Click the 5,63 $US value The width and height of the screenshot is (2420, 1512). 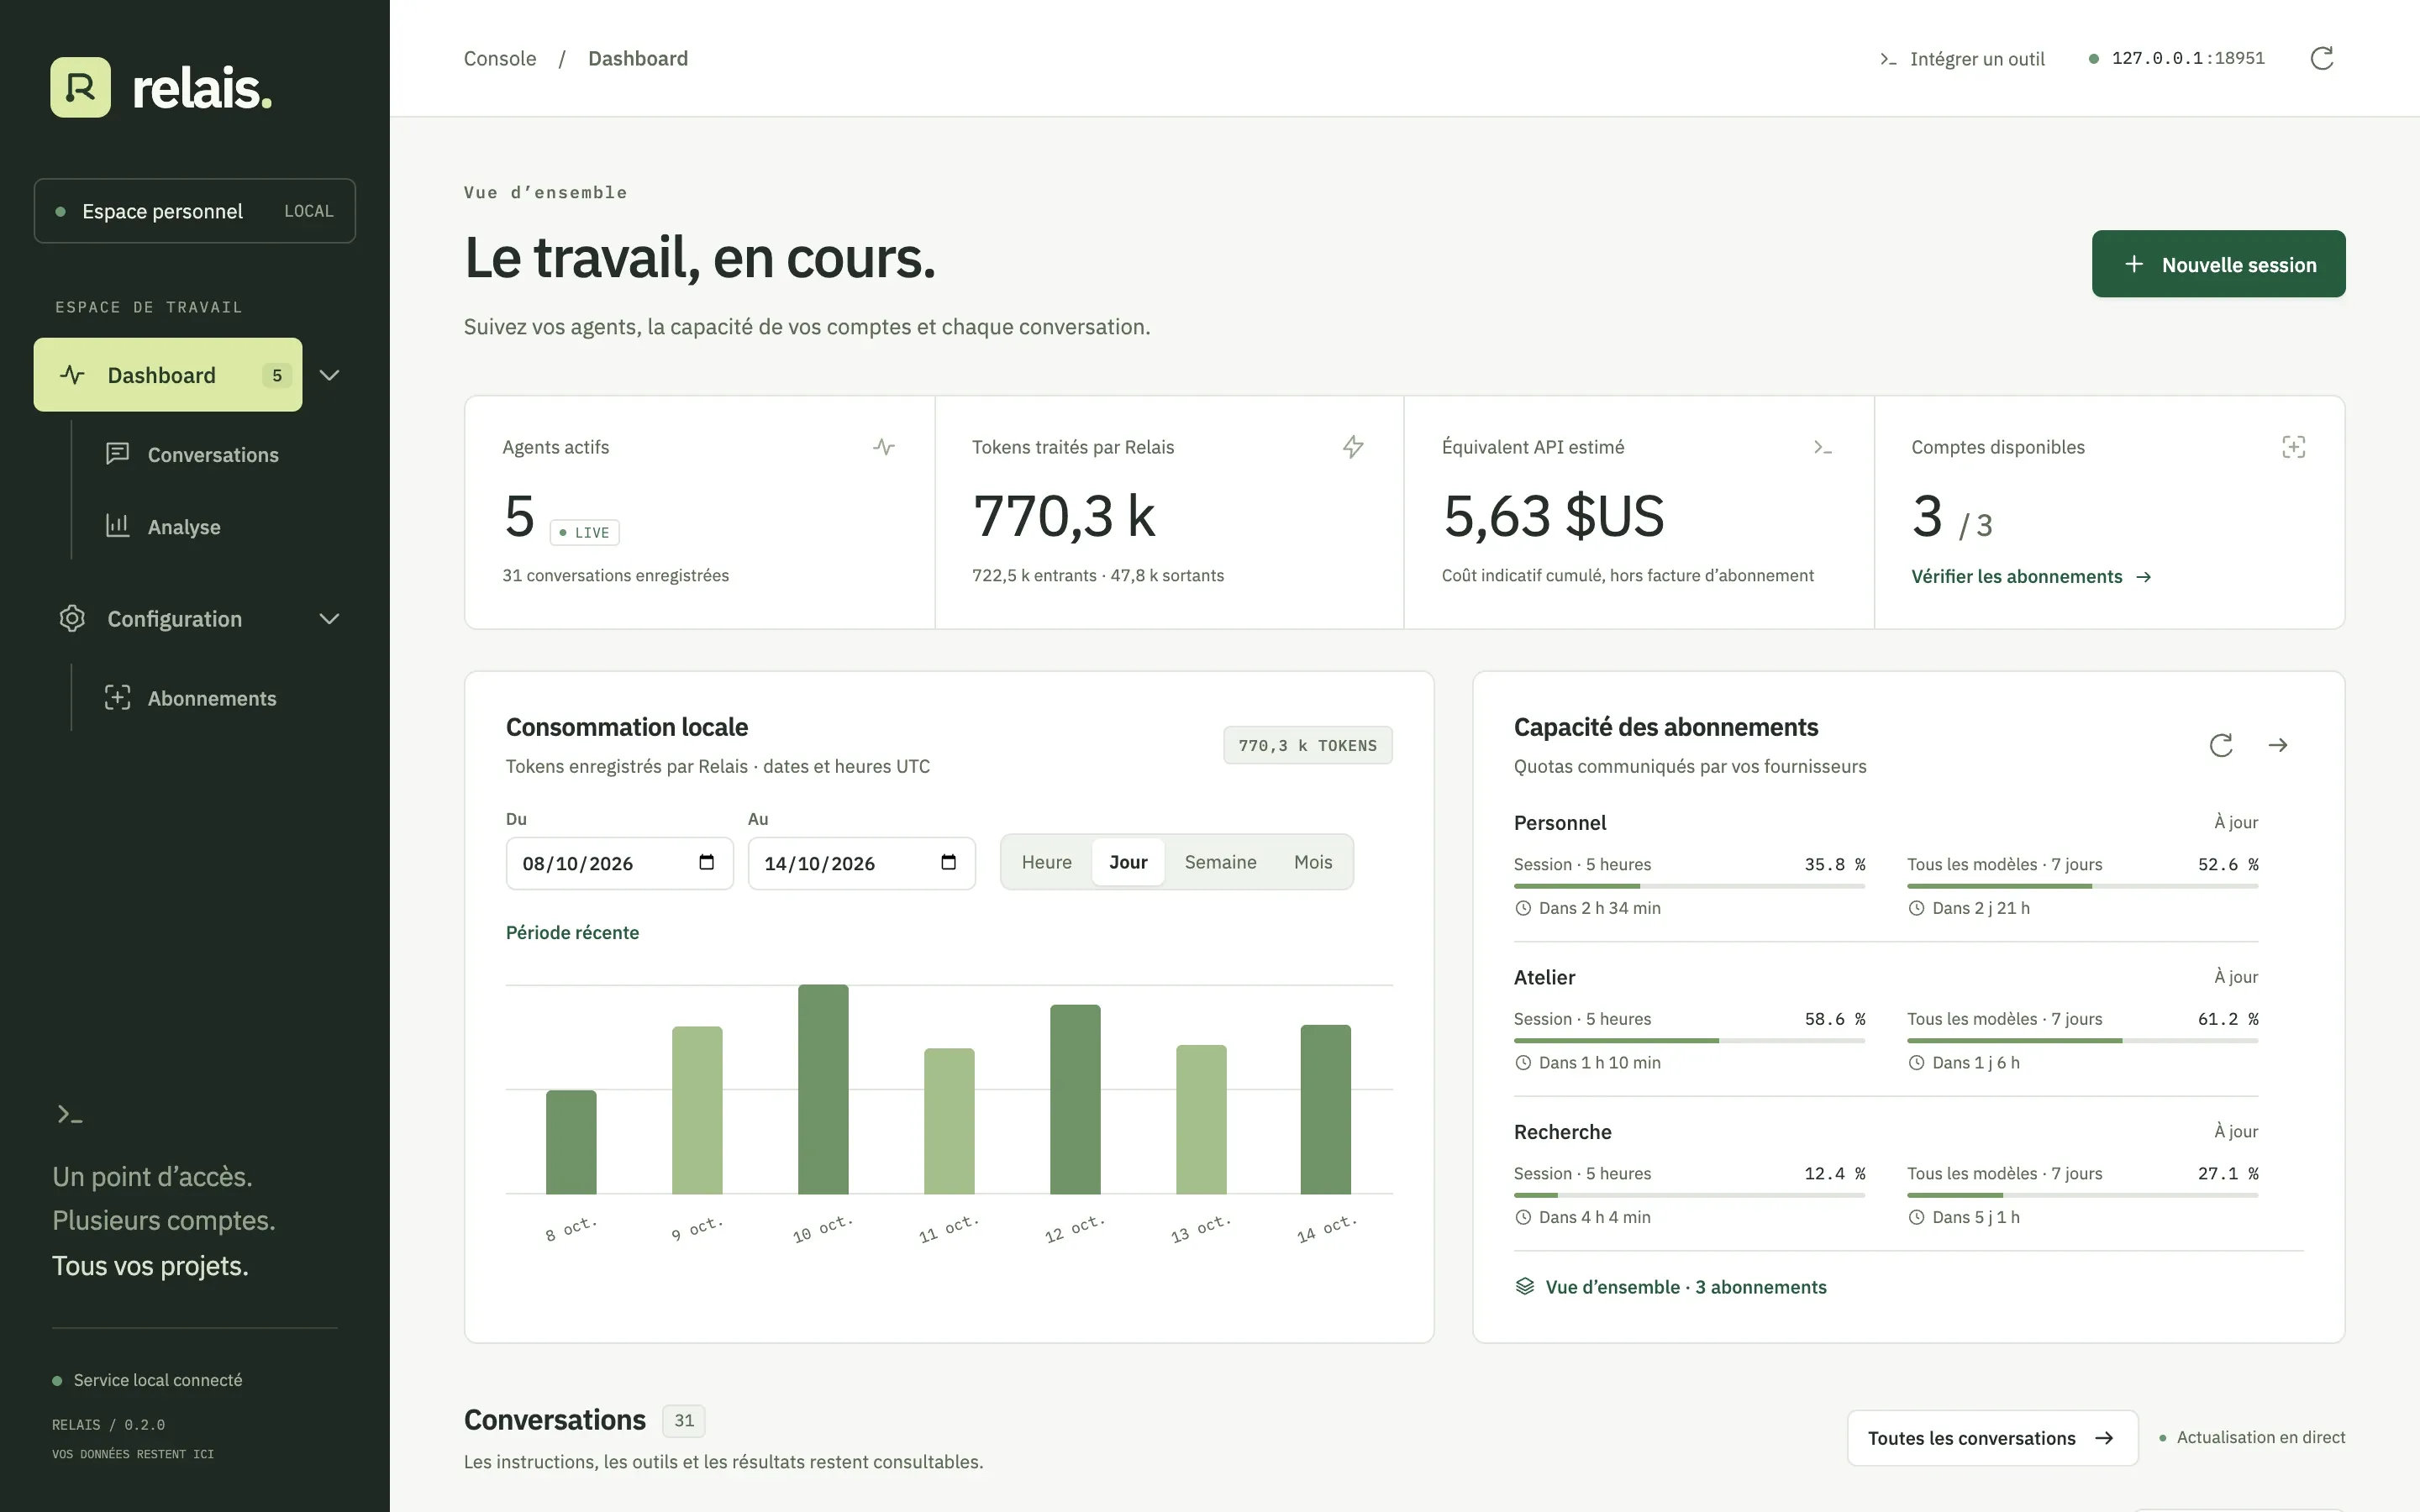click(1553, 516)
